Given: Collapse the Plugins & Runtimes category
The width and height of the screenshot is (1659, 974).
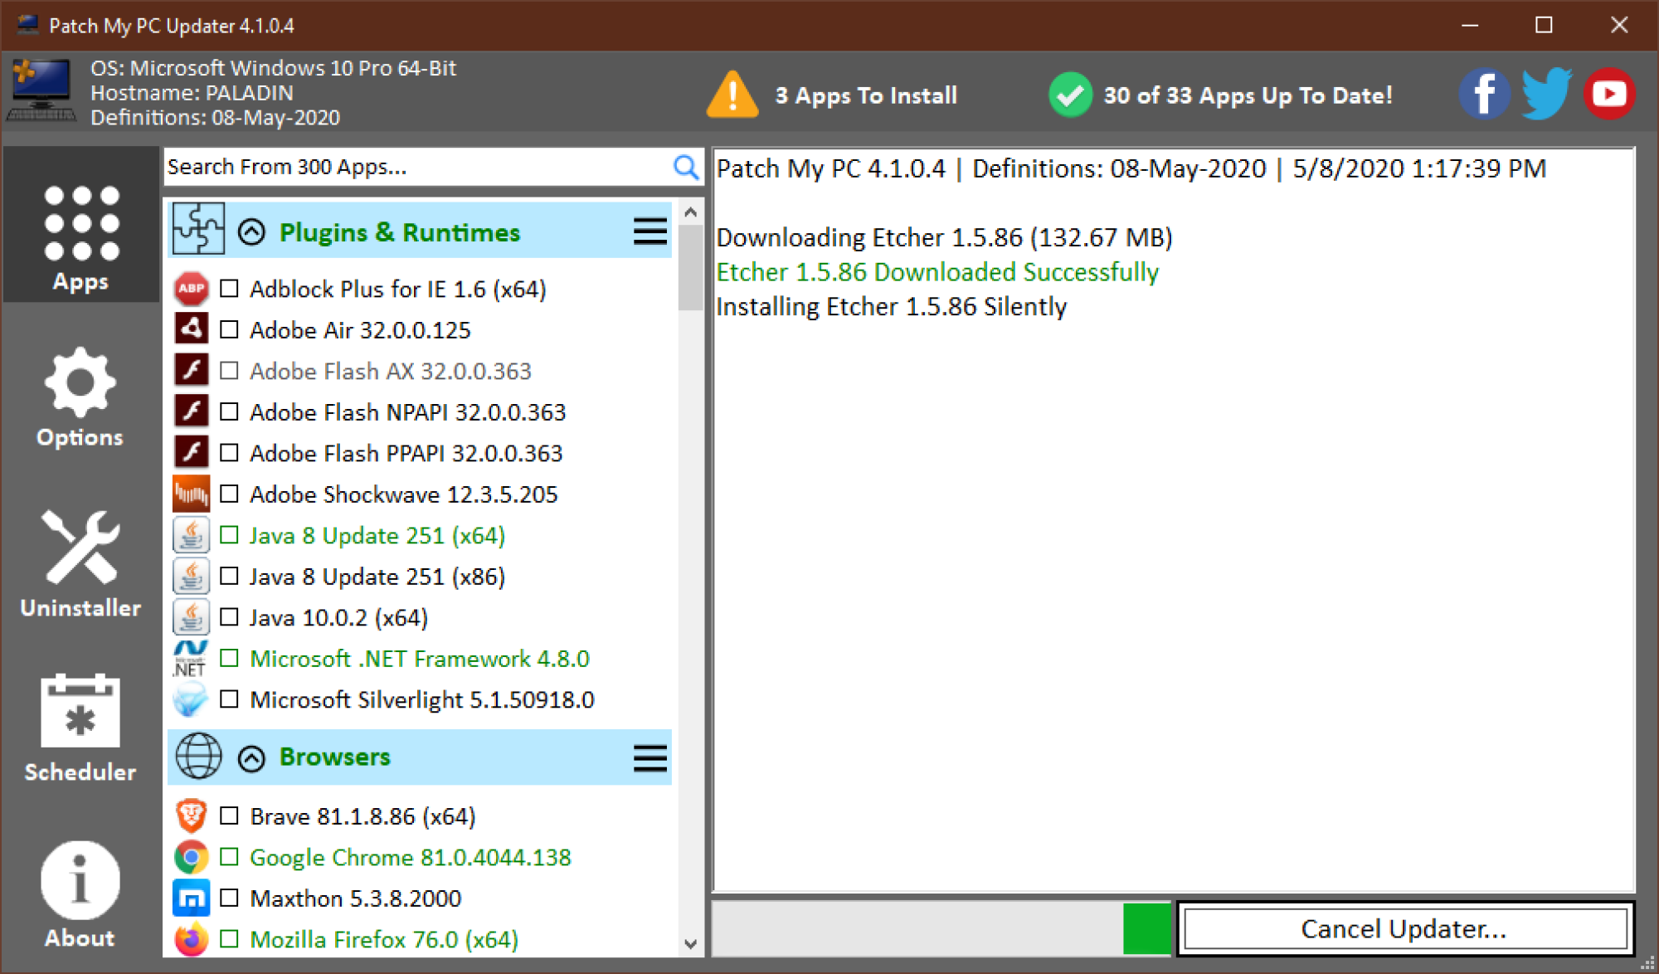Looking at the screenshot, I should (x=251, y=232).
